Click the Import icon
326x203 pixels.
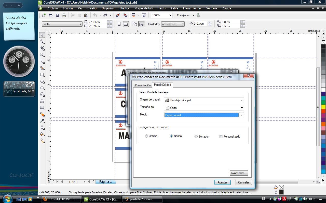tap(118, 15)
